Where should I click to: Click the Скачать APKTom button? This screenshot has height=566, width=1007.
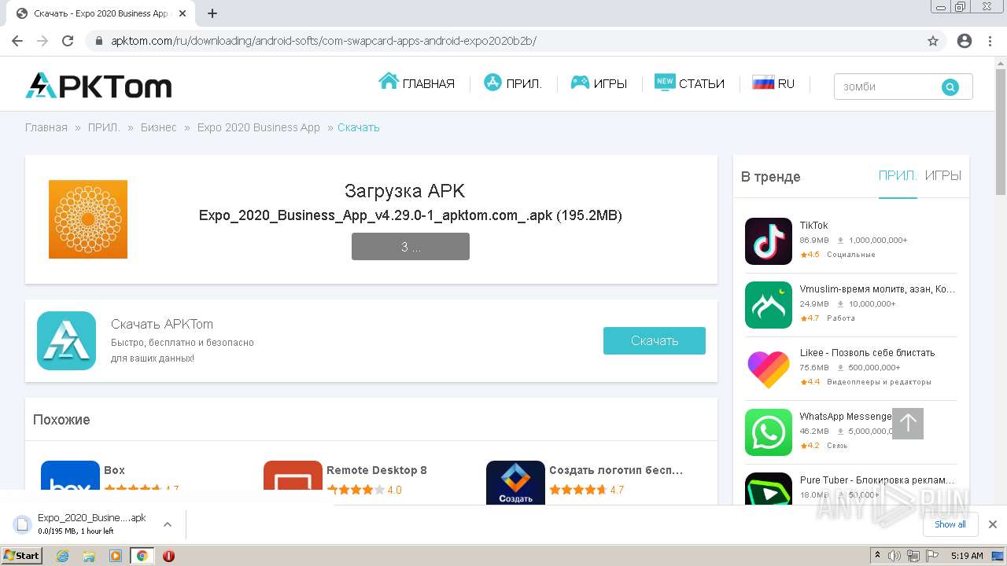655,340
